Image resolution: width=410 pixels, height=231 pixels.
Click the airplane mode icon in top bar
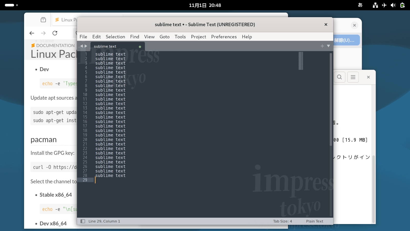point(384,5)
